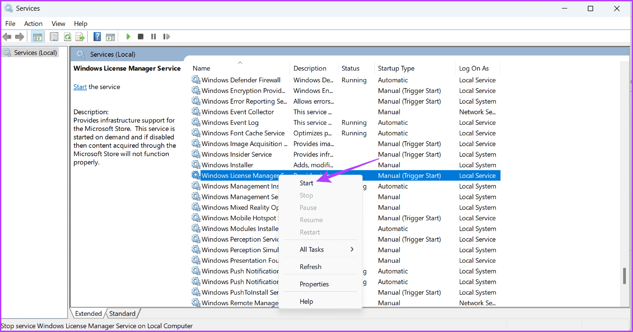Select Windows Encryption Provider service name

244,91
